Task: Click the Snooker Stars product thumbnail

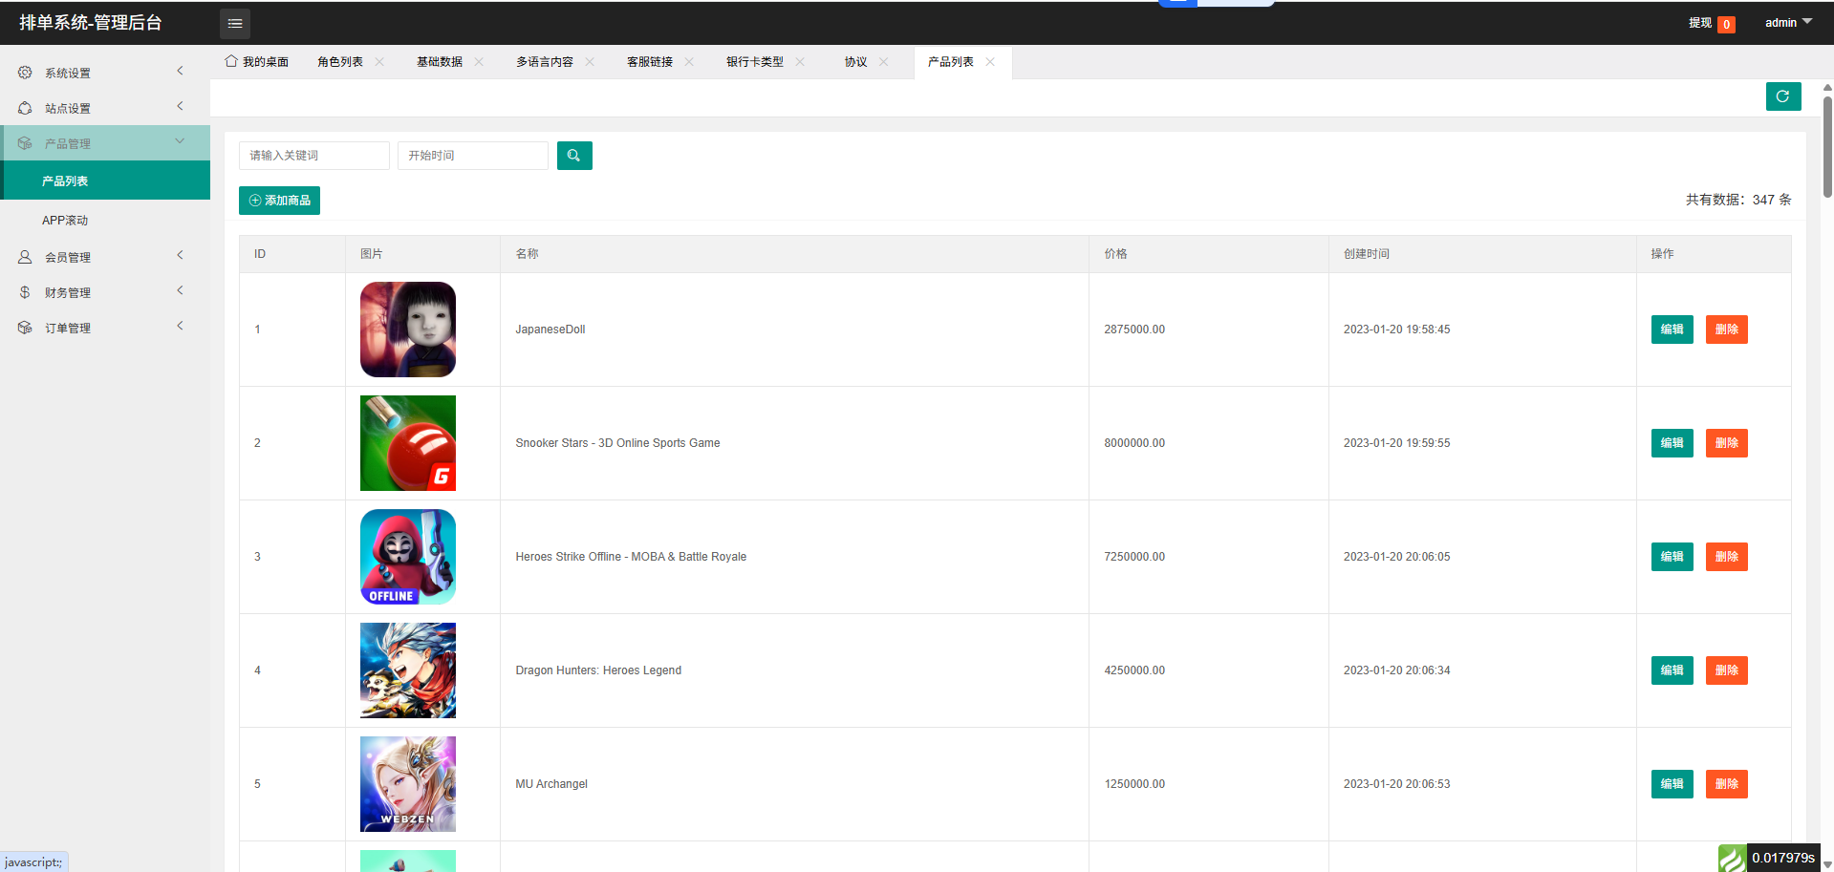Action: (x=408, y=443)
